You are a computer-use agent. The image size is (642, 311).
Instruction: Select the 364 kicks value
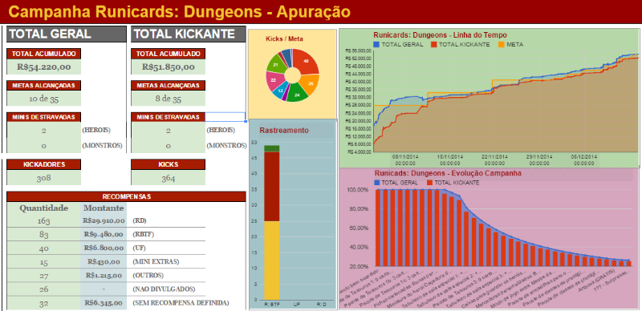169,178
